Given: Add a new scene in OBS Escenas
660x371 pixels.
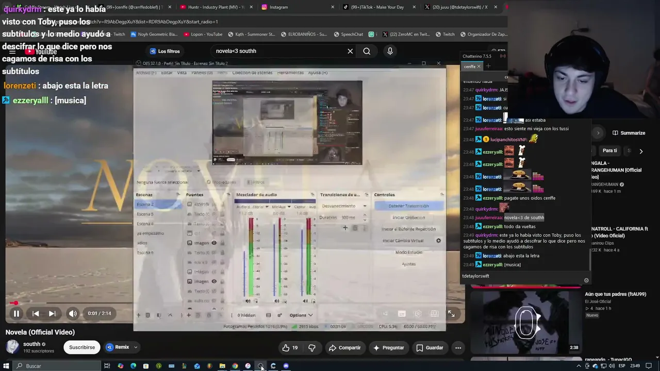Looking at the screenshot, I should point(138,315).
